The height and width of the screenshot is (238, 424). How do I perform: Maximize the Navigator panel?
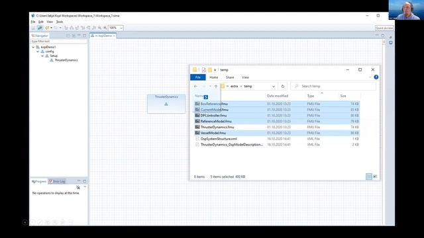(x=84, y=35)
